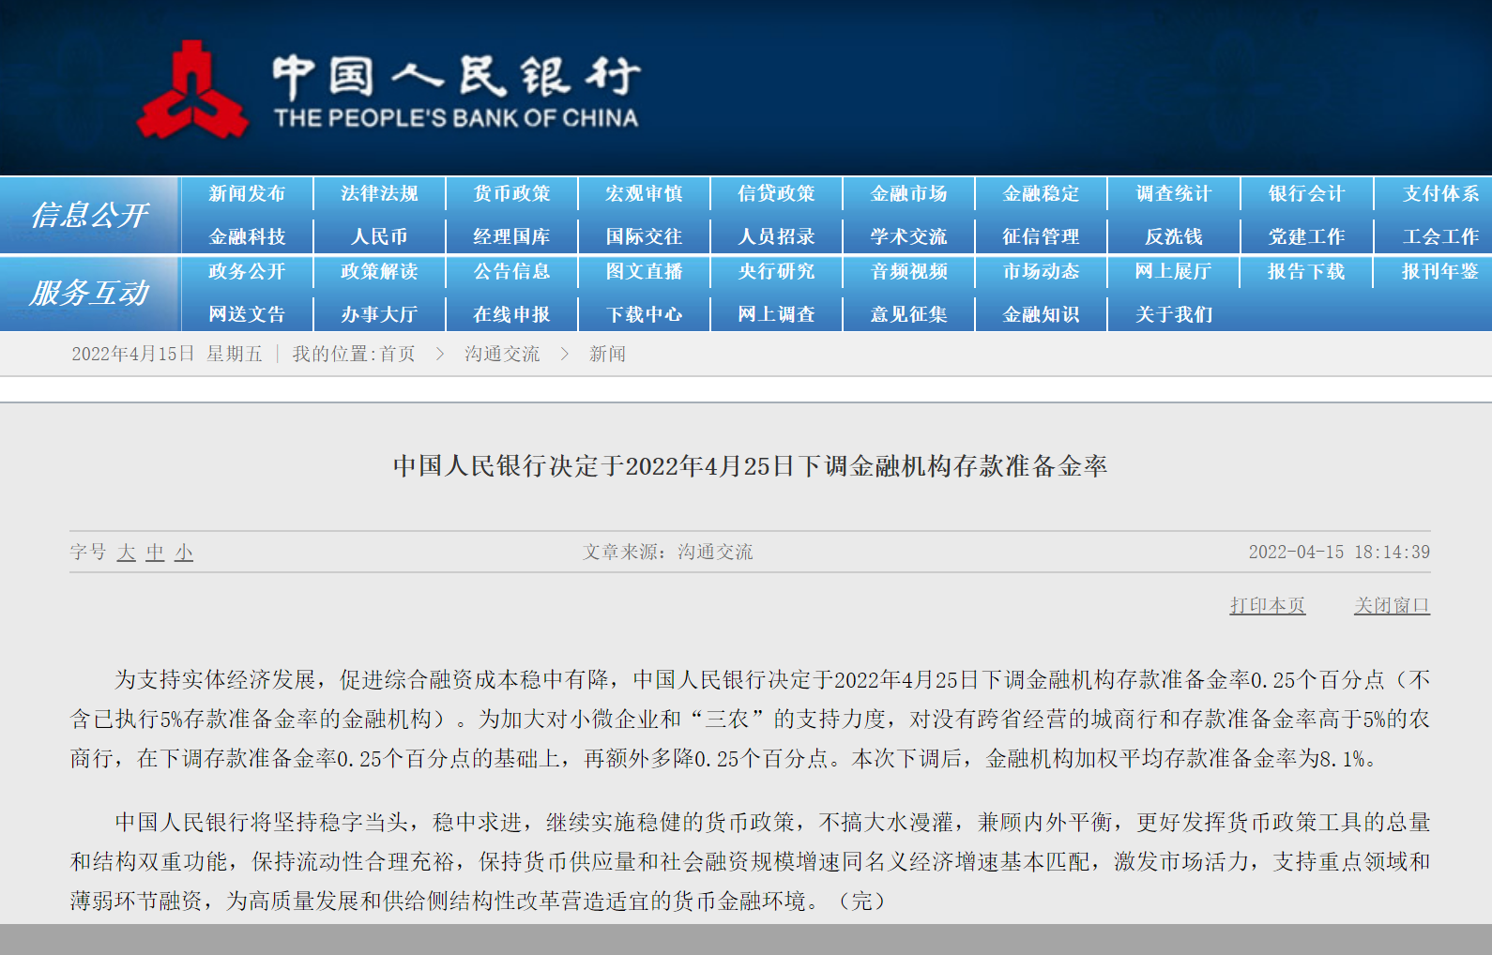The image size is (1492, 955).
Task: Select 信贷政策 in the navigation
Action: coord(776,193)
